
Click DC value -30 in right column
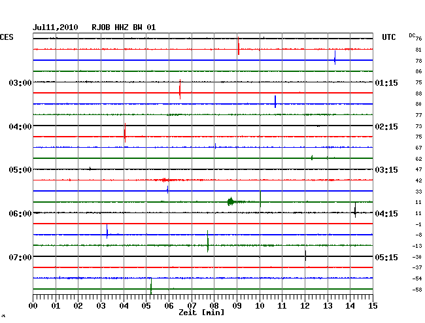pyautogui.click(x=417, y=257)
